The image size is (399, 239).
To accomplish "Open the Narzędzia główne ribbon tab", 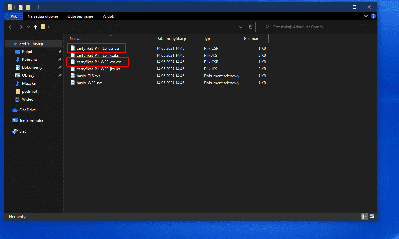I will pos(43,16).
